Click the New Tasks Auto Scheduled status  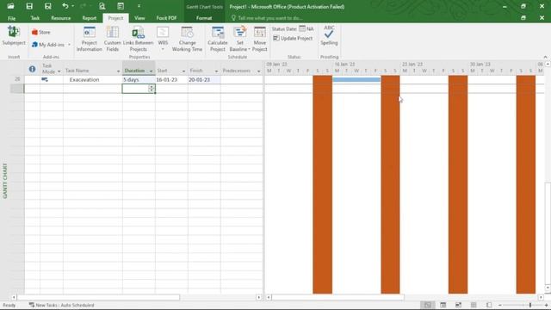tap(61, 305)
